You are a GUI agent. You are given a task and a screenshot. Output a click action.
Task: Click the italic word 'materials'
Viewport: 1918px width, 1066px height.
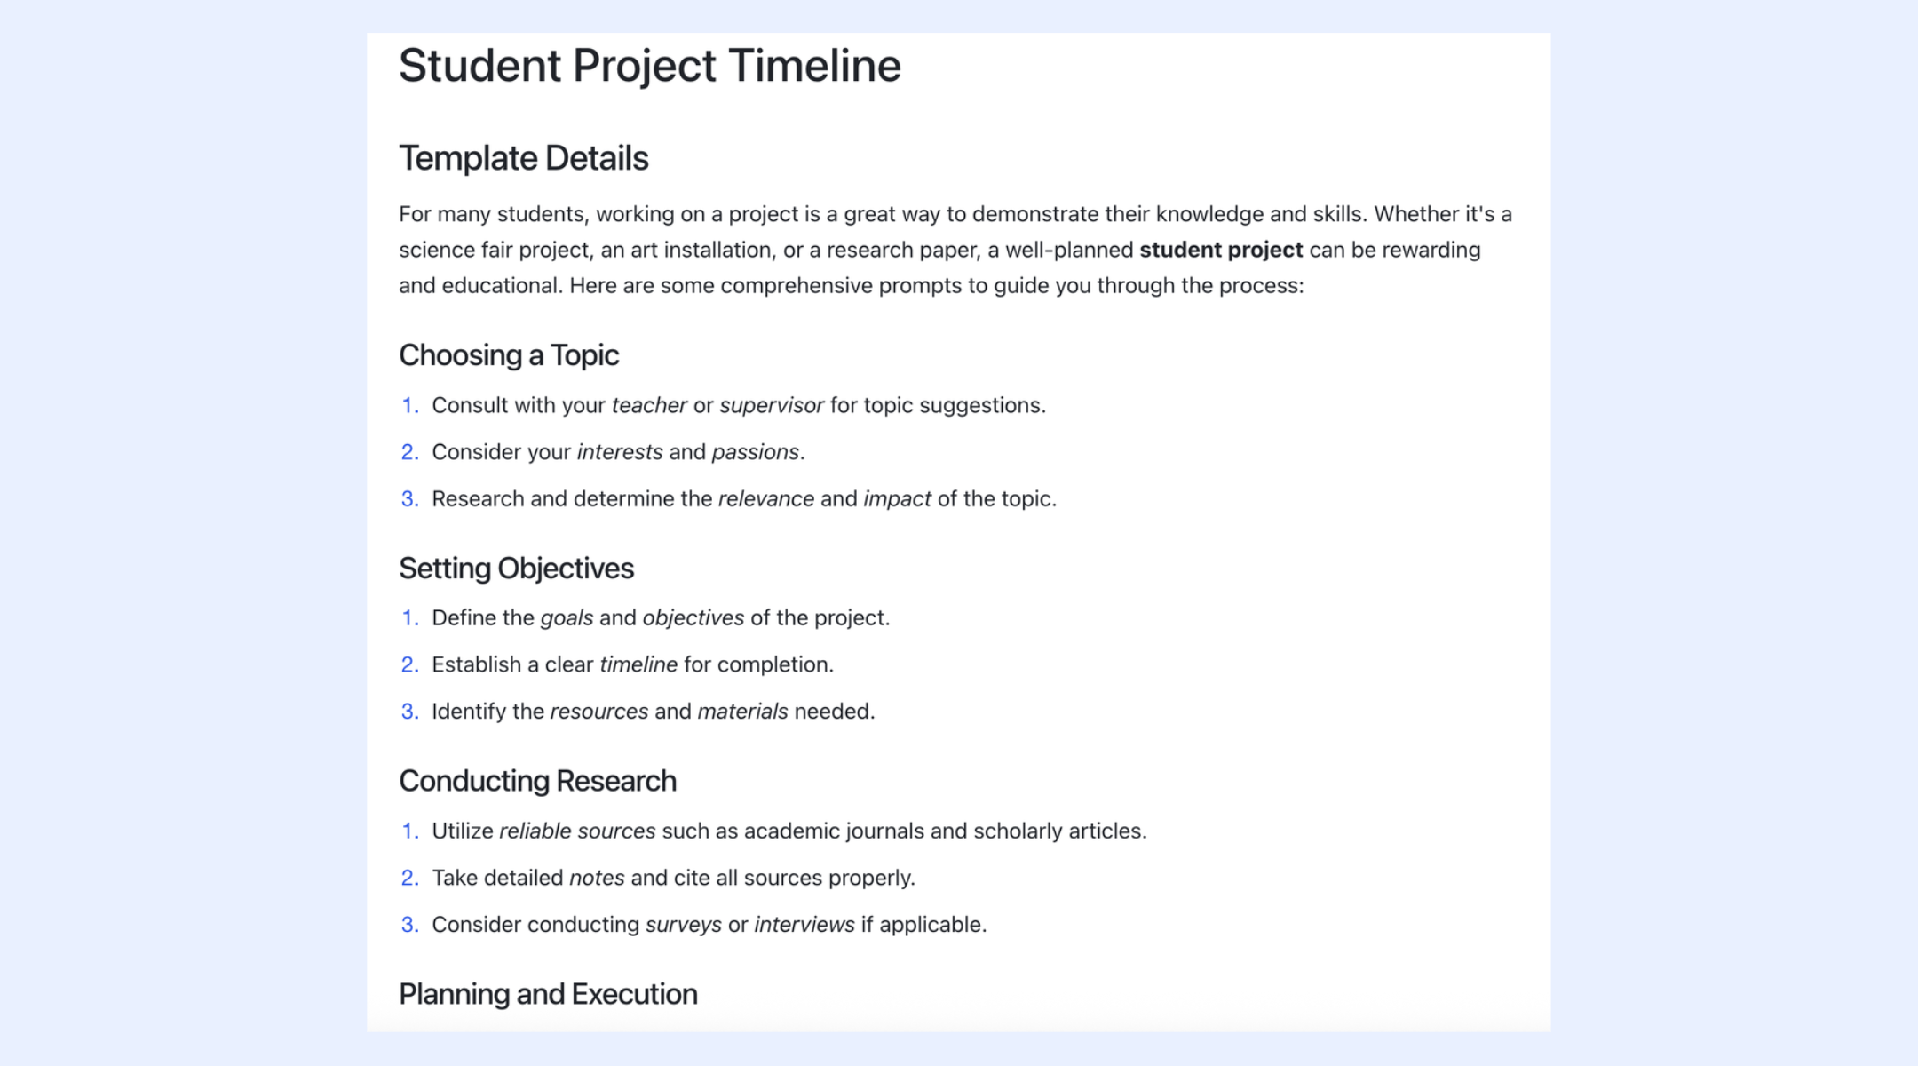point(743,712)
